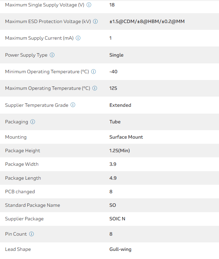Open info tooltip for Maximum ESD Protection Voltage
The height and width of the screenshot is (259, 219).
pos(95,21)
